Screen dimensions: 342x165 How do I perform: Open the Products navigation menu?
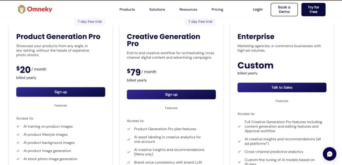coord(127,9)
